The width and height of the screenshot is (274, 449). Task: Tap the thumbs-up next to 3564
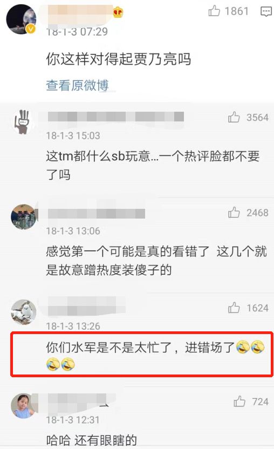234,117
